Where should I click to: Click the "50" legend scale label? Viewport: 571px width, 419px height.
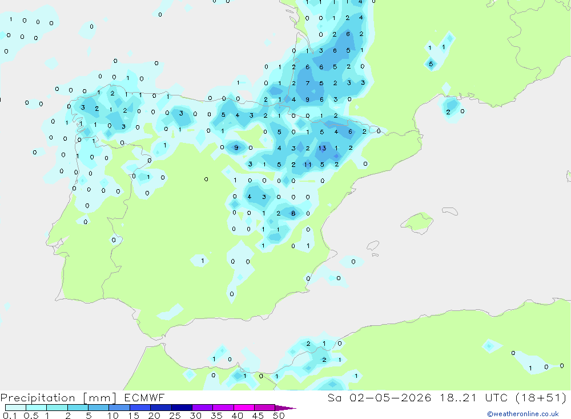tap(279, 416)
